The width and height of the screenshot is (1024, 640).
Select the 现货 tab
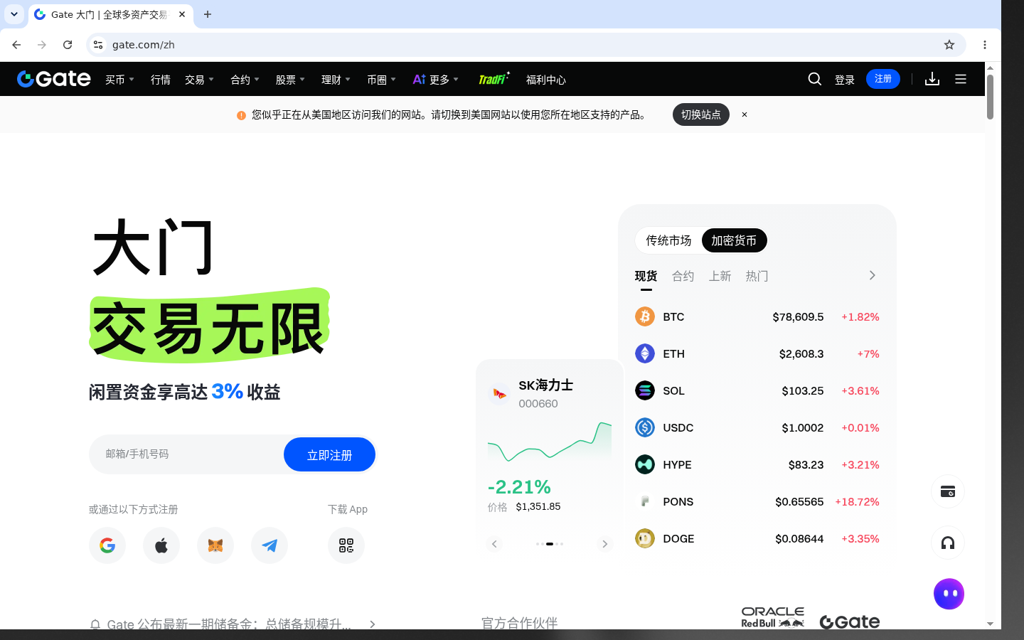646,276
